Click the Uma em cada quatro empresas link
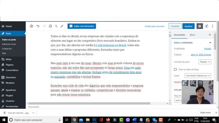This screenshot has width=219, height=123. coord(96,72)
